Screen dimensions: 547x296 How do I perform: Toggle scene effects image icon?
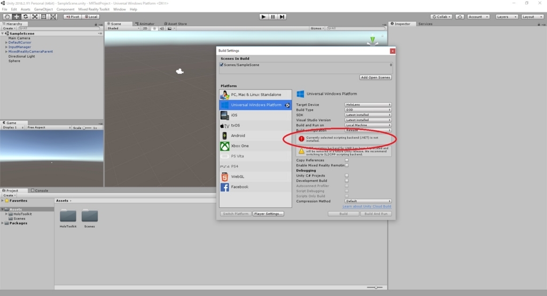[170, 29]
